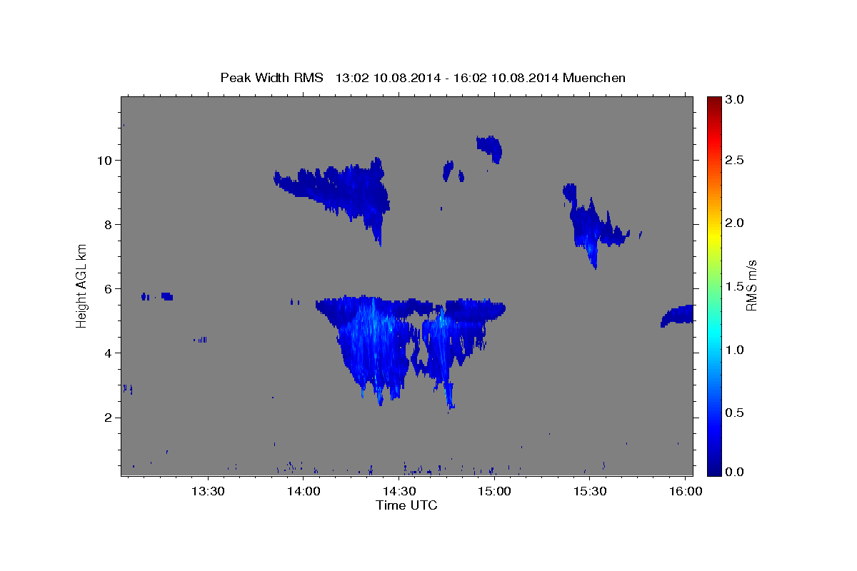Click the colorbar label '0.5'
The width and height of the screenshot is (857, 571).
pyautogui.click(x=735, y=413)
